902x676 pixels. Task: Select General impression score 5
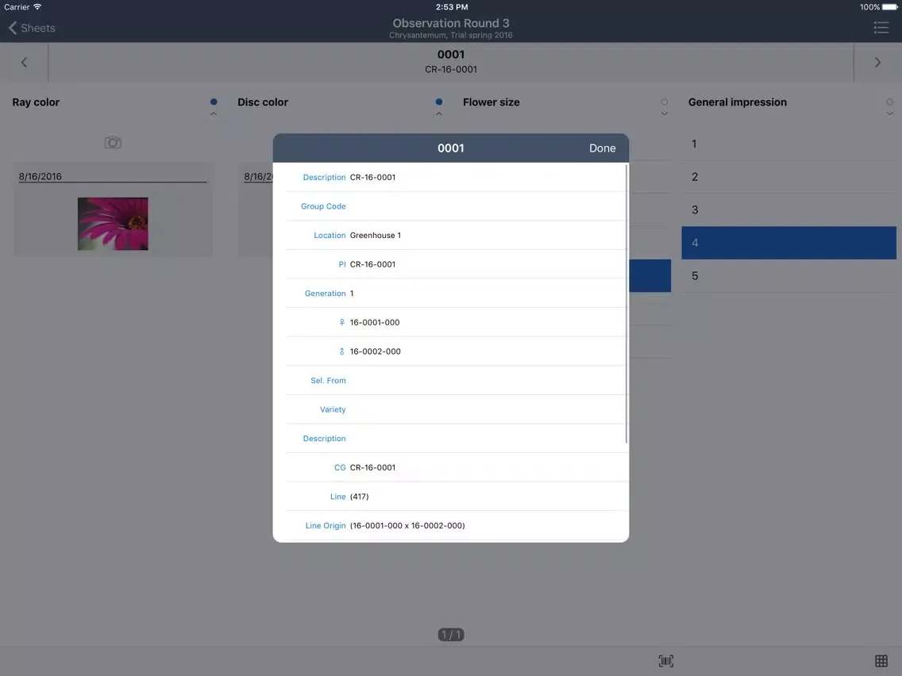point(788,276)
